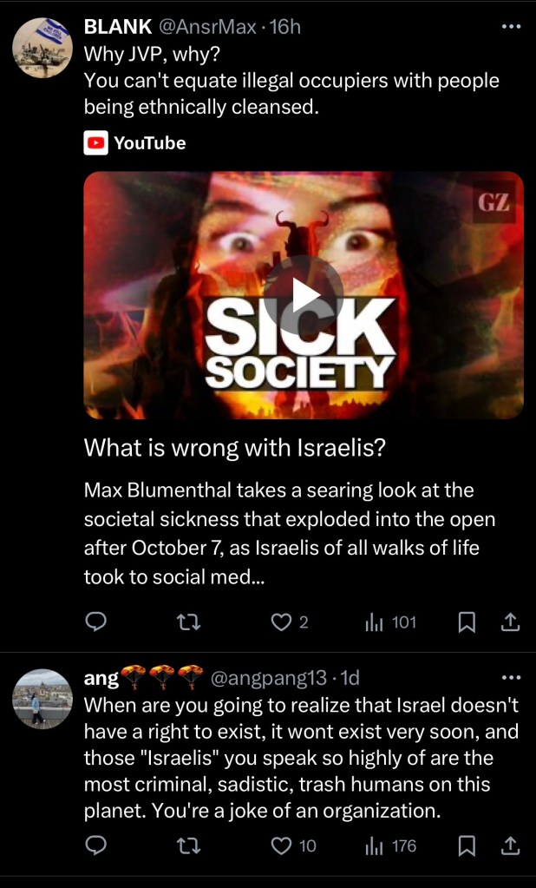The image size is (536, 888).
Task: Play the Sick Society video
Action: click(303, 295)
